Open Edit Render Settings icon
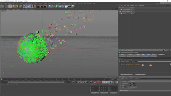Image resolution: width=171 pixels, height=96 pixels. 45,6
